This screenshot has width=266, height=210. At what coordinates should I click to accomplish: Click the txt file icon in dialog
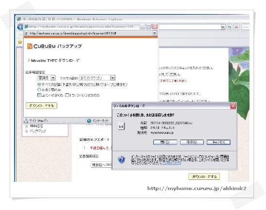121,126
